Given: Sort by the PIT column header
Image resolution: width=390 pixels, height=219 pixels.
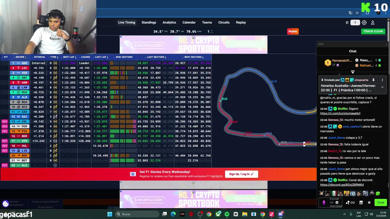Looking at the screenshot, I should pyautogui.click(x=6, y=57).
